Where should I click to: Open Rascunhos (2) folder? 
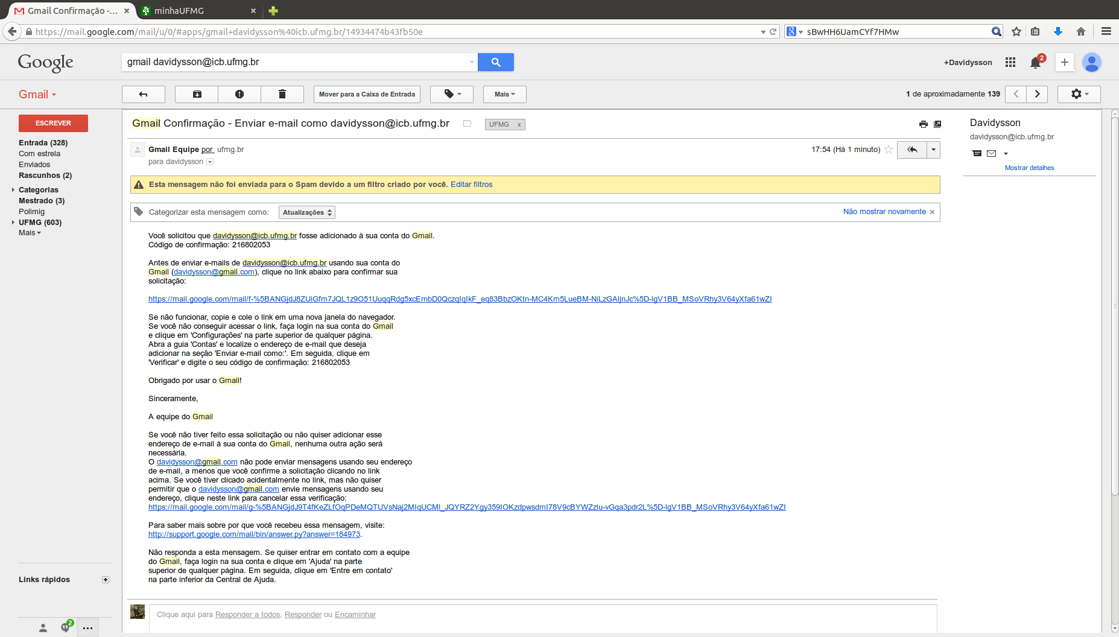(x=45, y=176)
